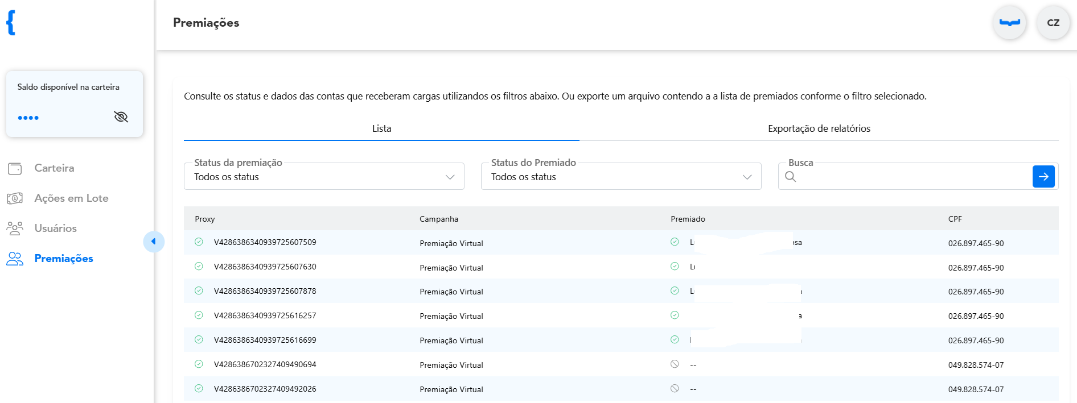Click Premiado status check in row 616699

click(x=675, y=340)
